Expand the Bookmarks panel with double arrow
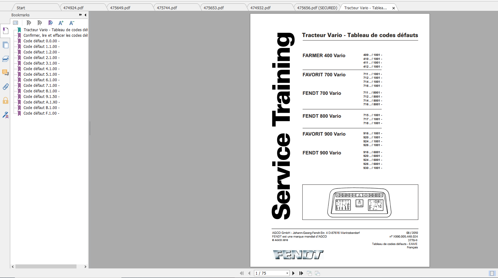The width and height of the screenshot is (498, 278). (x=81, y=15)
